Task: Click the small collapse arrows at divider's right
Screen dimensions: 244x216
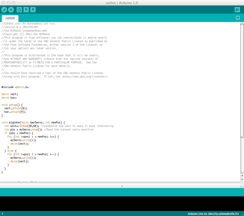Action: pos(241,186)
